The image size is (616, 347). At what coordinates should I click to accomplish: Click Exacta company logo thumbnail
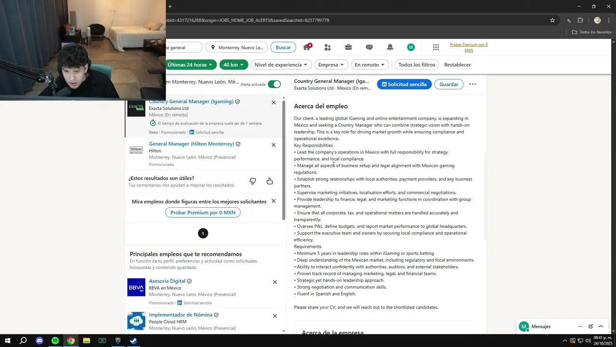tap(136, 108)
